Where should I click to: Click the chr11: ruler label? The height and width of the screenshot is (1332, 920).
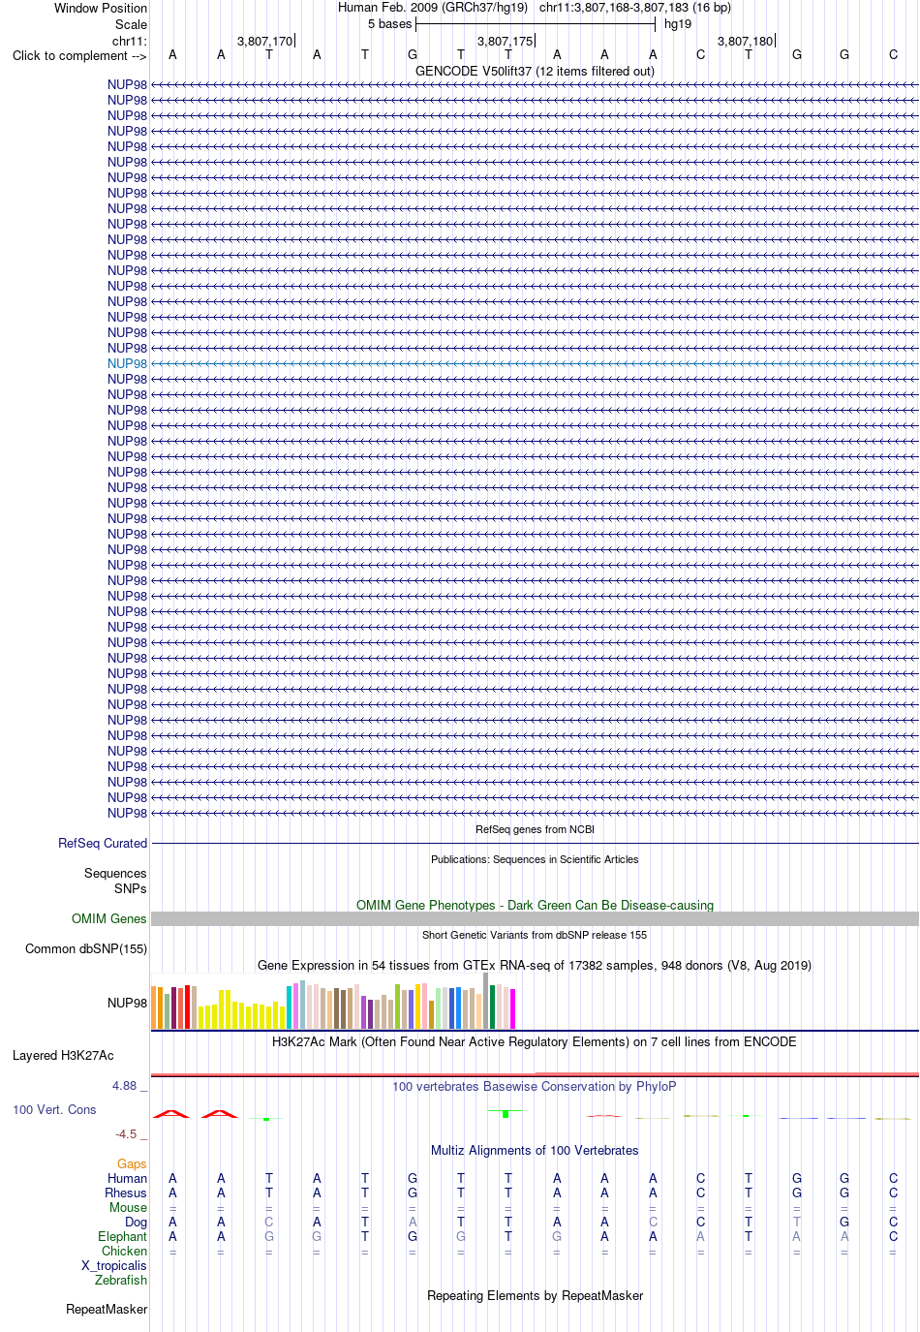(130, 42)
